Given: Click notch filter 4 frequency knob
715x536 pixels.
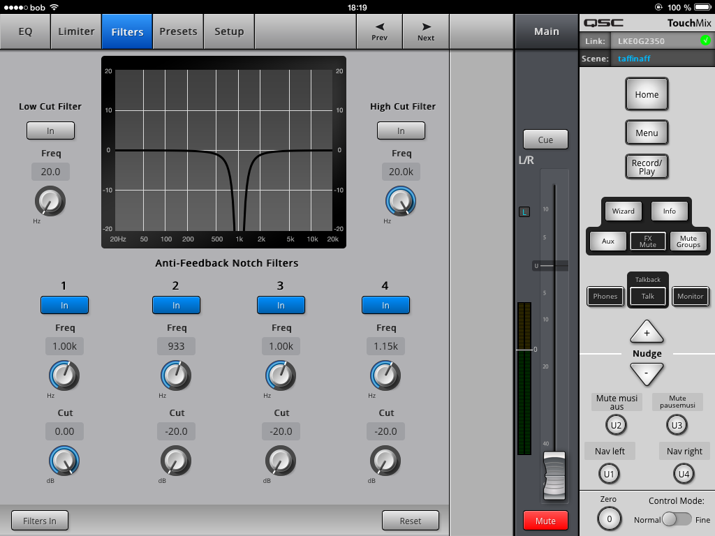Looking at the screenshot, I should coord(385,375).
